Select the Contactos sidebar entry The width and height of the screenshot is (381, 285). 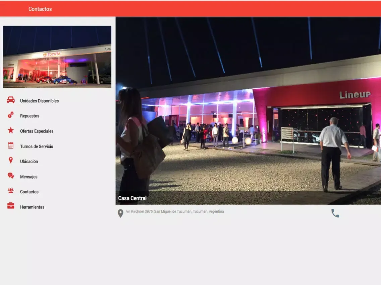click(x=29, y=192)
